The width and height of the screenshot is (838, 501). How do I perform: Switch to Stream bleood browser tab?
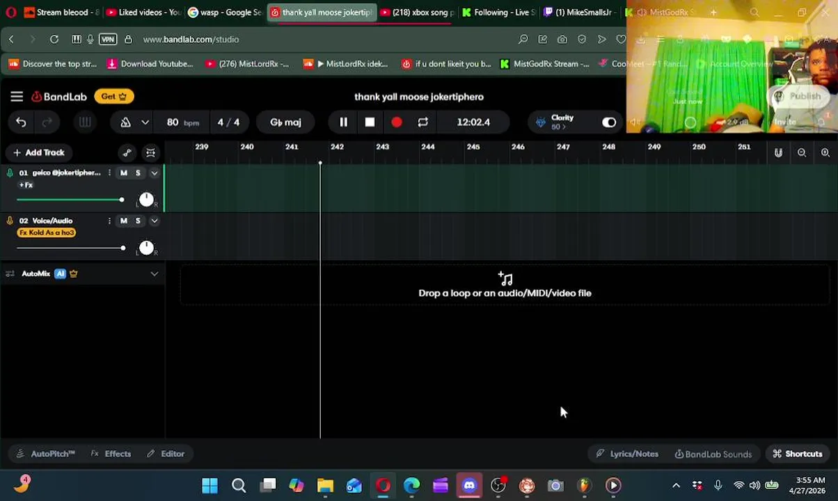click(x=61, y=13)
